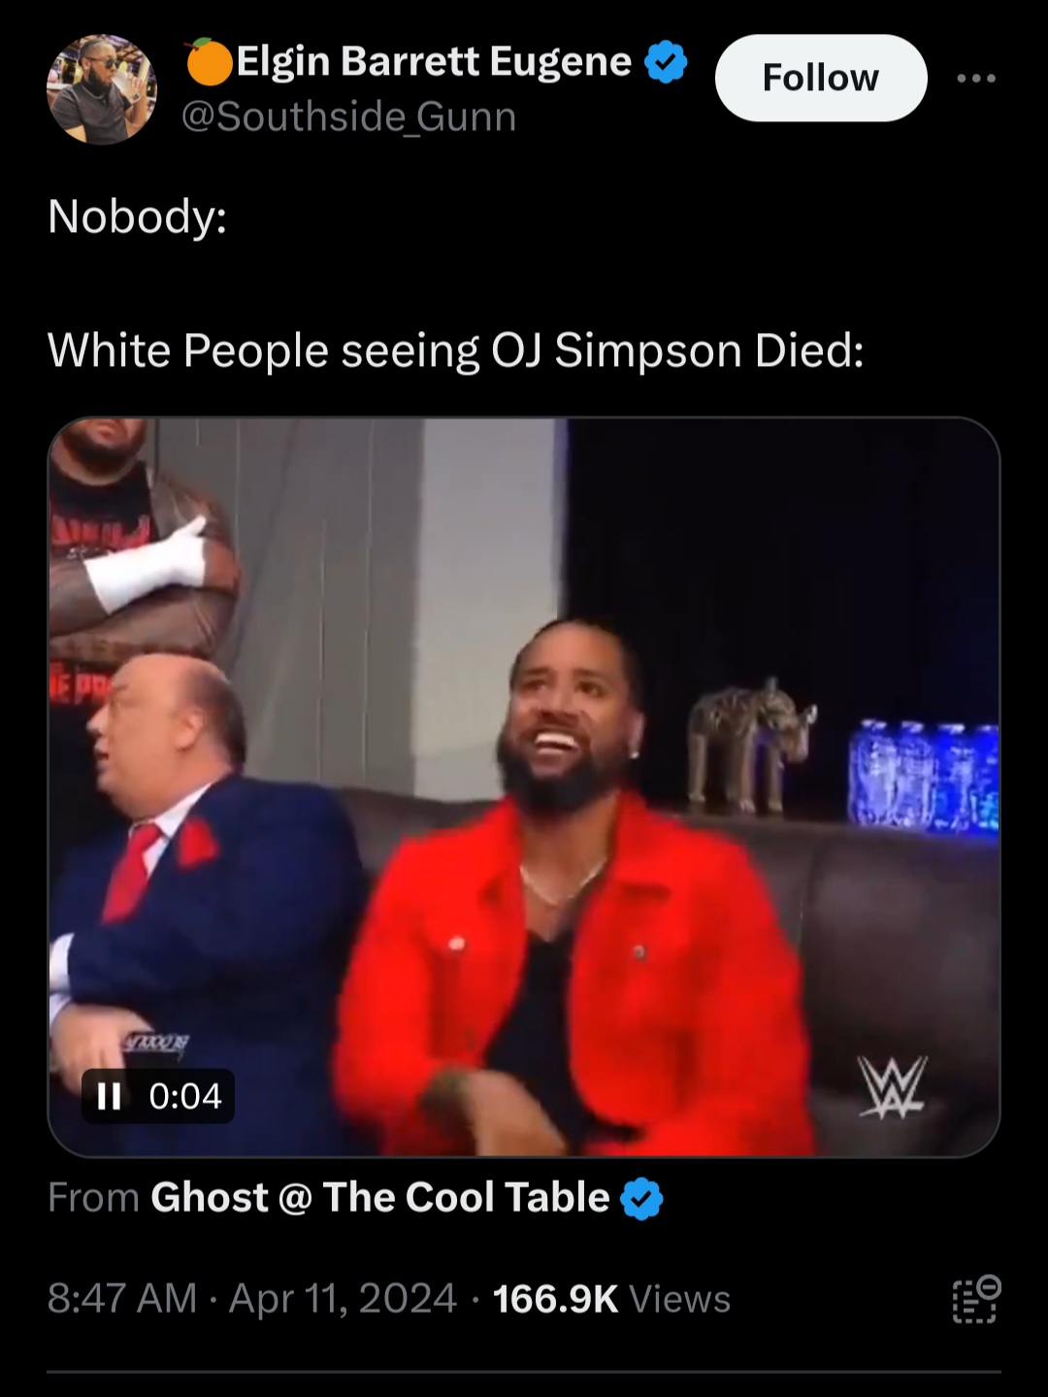Click the From label under the video

click(94, 1198)
